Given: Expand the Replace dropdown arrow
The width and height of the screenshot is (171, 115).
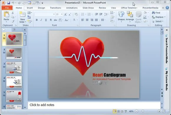Looking at the screenshot, I should coord(165,17).
